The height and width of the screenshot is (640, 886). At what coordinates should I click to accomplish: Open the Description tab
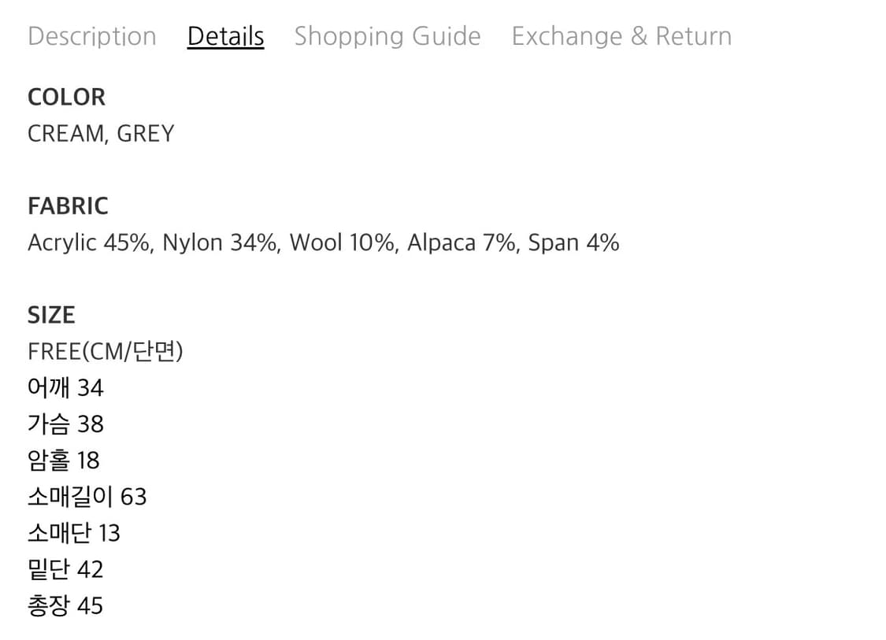coord(92,36)
